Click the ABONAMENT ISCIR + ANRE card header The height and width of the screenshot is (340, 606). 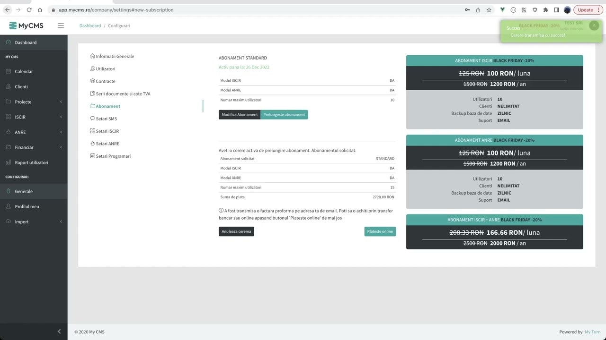(495, 220)
